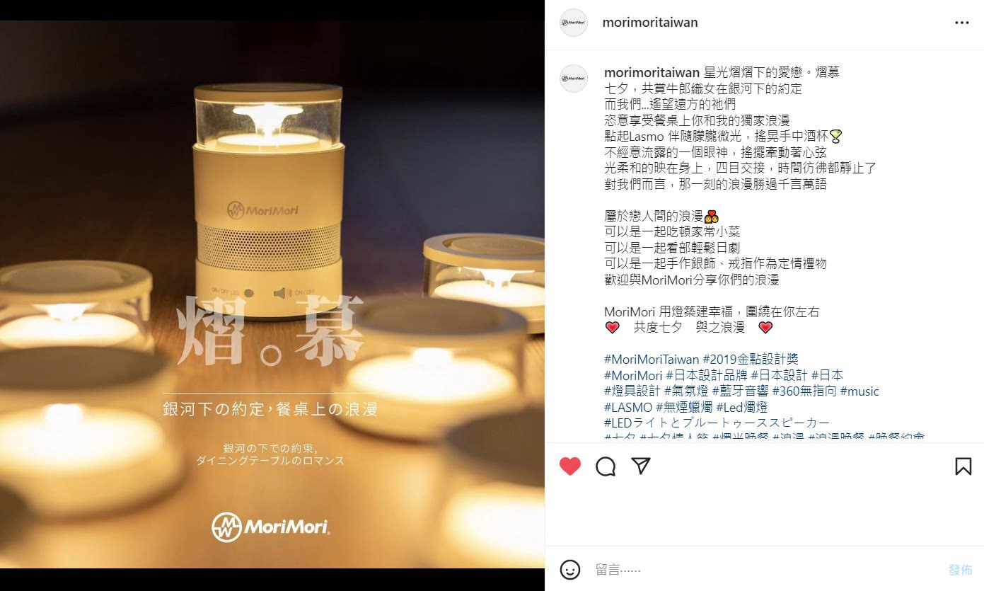Open the #2019金點設計獎 hashtag
Screen dimensions: 984x591
751,360
